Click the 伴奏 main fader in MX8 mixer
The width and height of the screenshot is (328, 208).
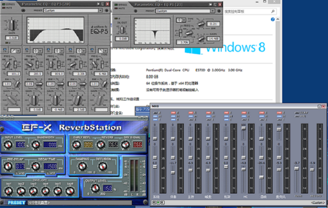coord(173,173)
